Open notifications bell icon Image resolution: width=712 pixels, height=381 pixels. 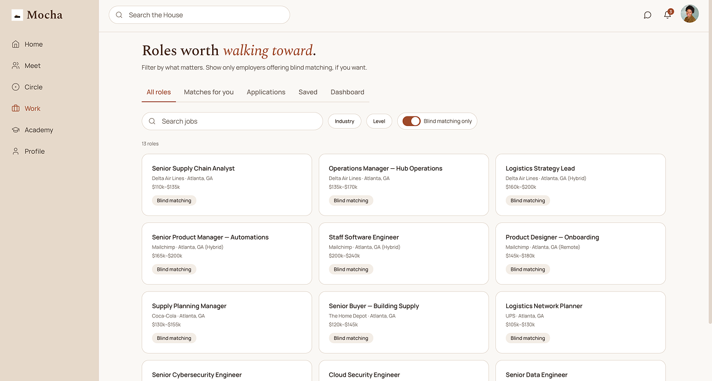coord(667,15)
